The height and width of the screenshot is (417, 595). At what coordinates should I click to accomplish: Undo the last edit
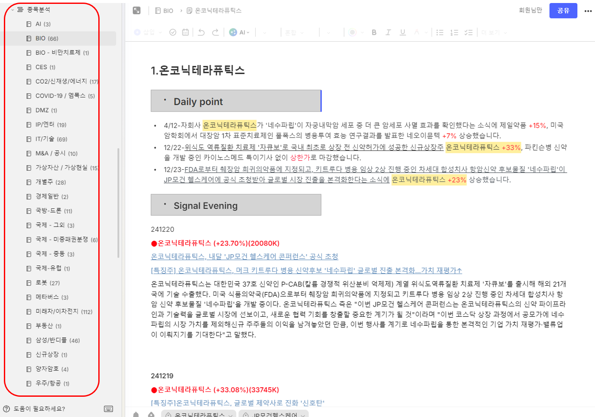(201, 32)
